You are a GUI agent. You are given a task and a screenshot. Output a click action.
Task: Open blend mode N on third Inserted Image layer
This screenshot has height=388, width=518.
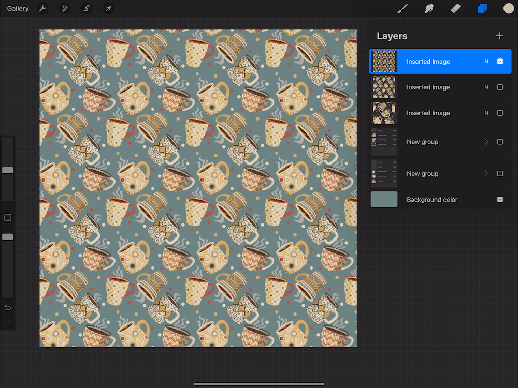pos(486,113)
